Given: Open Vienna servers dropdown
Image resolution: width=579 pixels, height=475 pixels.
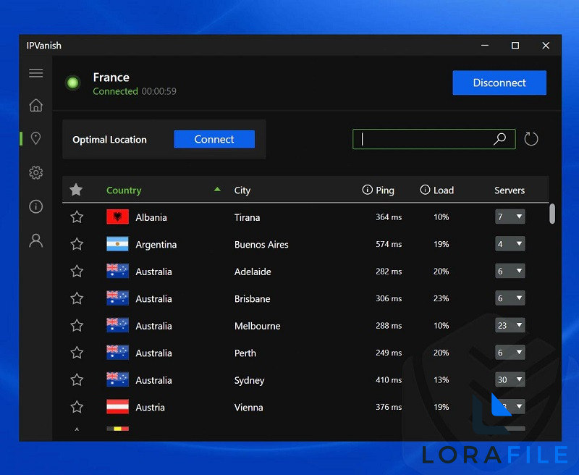Looking at the screenshot, I should pyautogui.click(x=510, y=407).
